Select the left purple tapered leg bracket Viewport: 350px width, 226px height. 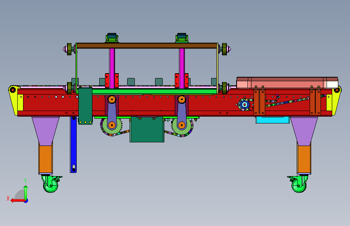coord(46,131)
